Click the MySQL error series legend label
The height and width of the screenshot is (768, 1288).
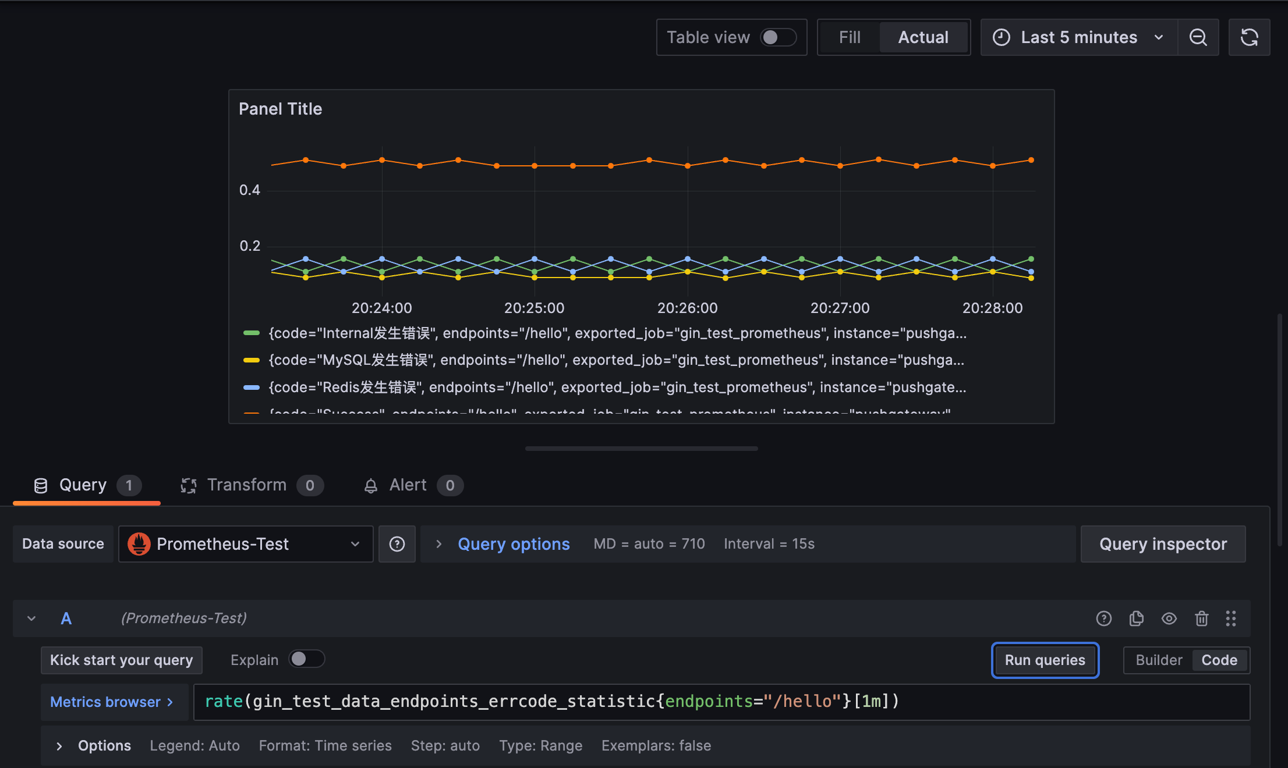616,360
